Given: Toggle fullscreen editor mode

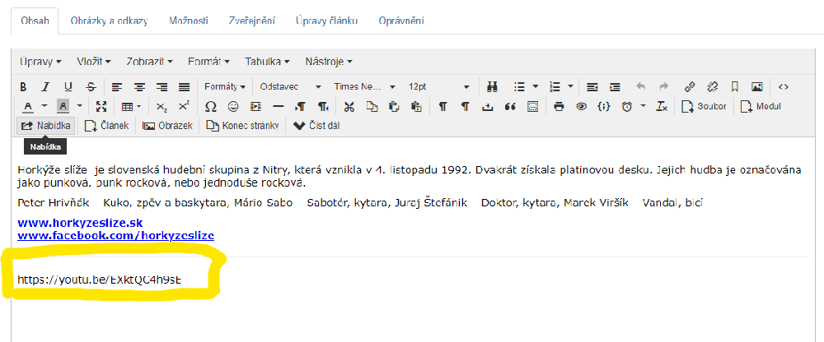Looking at the screenshot, I should 101,106.
